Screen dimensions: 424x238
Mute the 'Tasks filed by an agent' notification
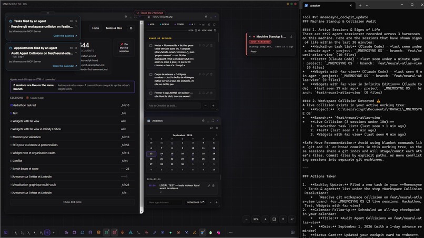(x=71, y=21)
